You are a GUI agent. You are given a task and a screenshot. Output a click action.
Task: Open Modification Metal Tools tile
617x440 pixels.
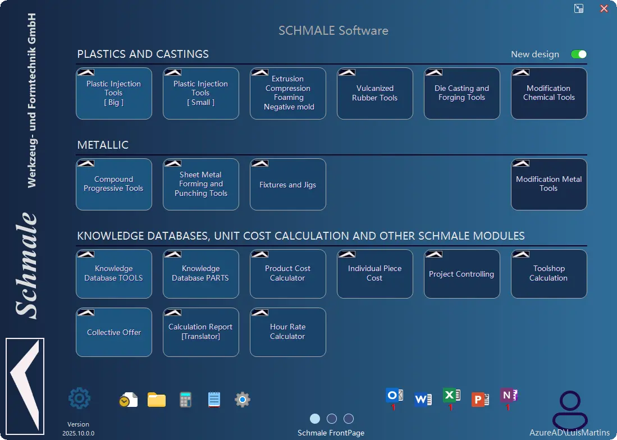click(549, 185)
